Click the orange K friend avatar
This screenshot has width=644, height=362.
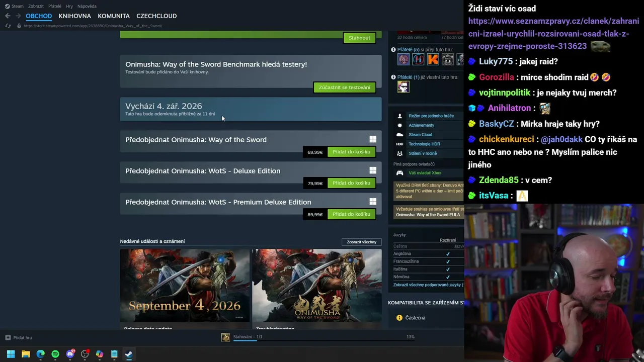pyautogui.click(x=433, y=59)
